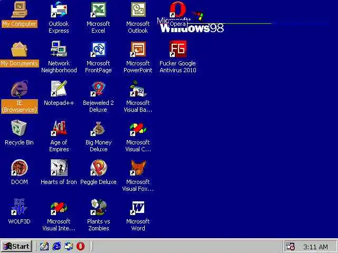The width and height of the screenshot is (338, 253).
Task: Launch Internet Explorer from Quick Launch bar
Action: [x=57, y=246]
